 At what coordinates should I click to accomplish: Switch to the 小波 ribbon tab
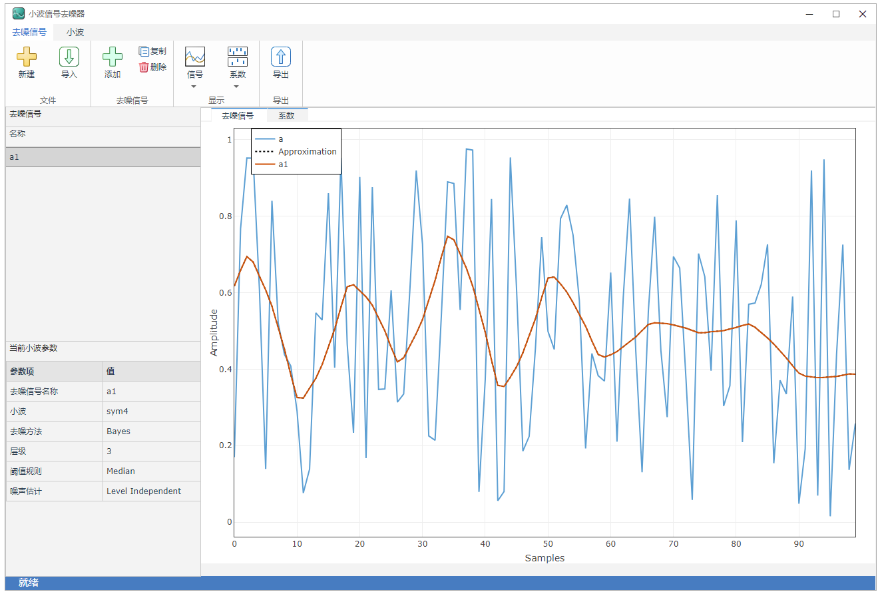pyautogui.click(x=75, y=32)
